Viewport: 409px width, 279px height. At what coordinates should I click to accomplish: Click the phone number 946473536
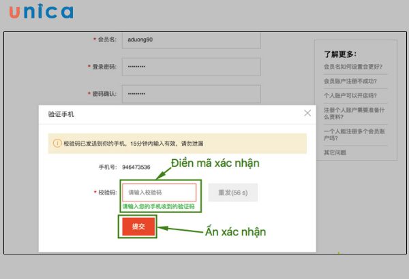[136, 167]
